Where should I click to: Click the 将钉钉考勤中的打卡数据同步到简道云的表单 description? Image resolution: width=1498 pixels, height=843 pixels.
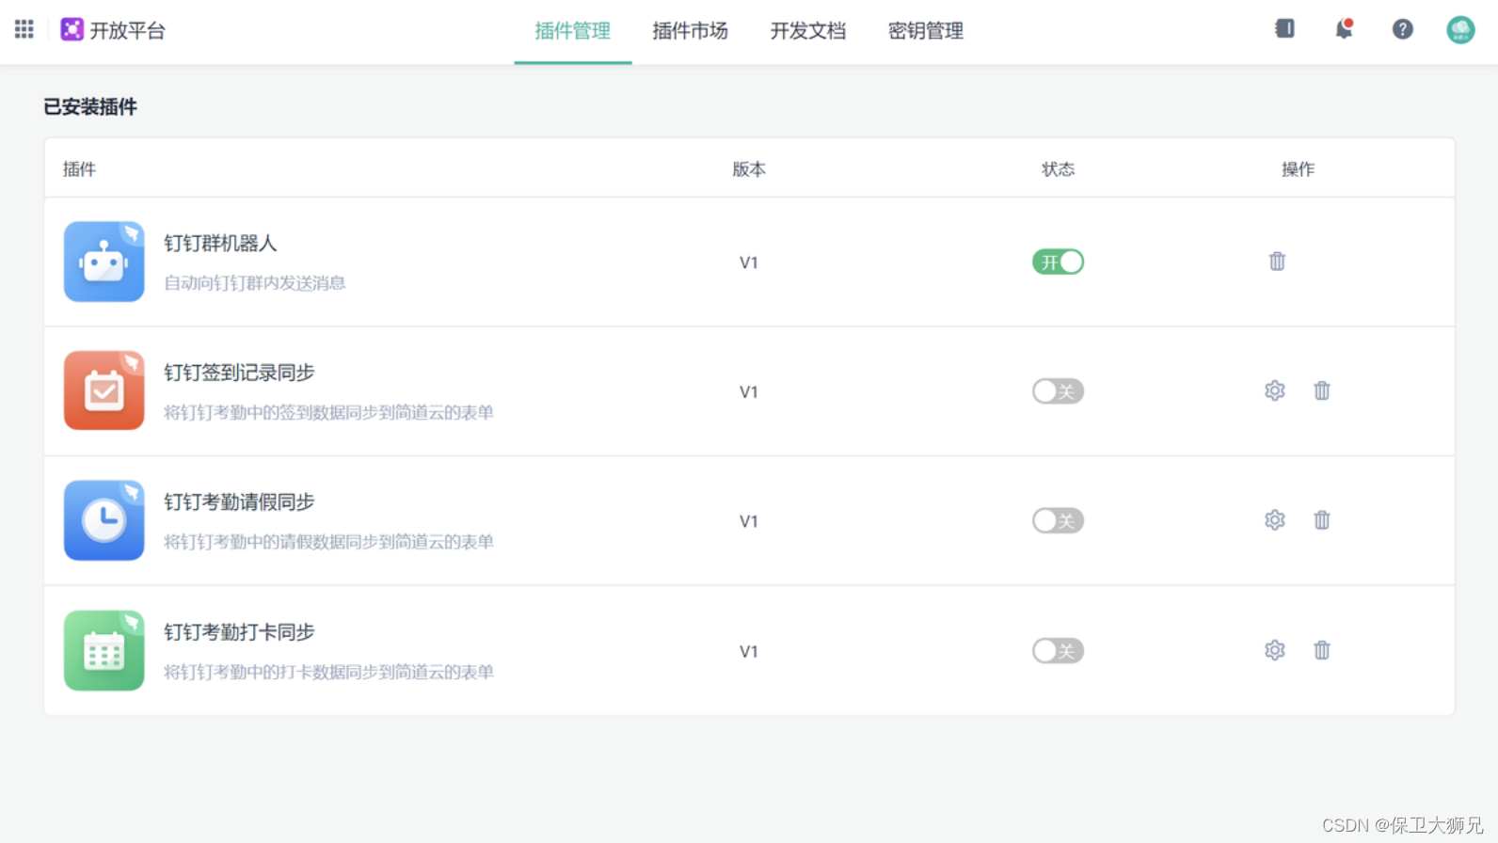point(328,672)
